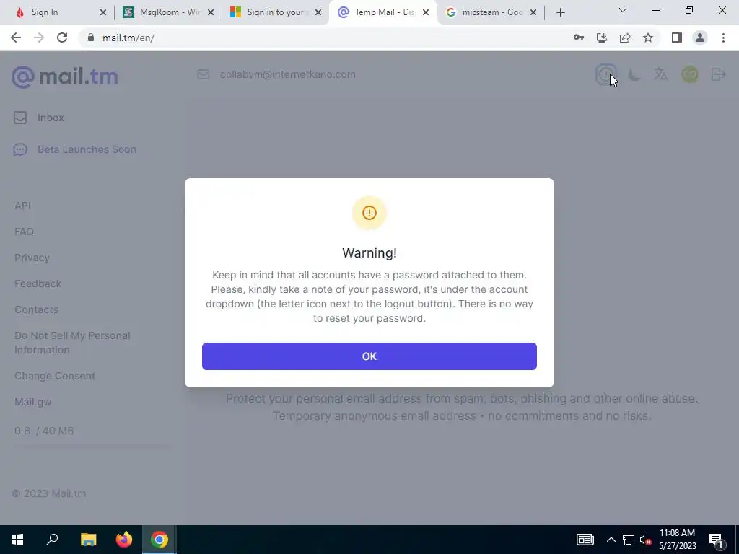Screen dimensions: 739x554
Task: Switch to the MsgRoom tab
Action: point(167,12)
